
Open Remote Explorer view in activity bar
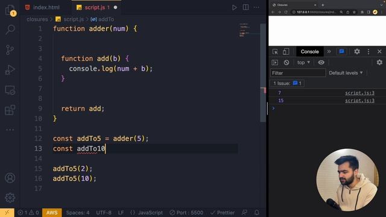[10, 90]
